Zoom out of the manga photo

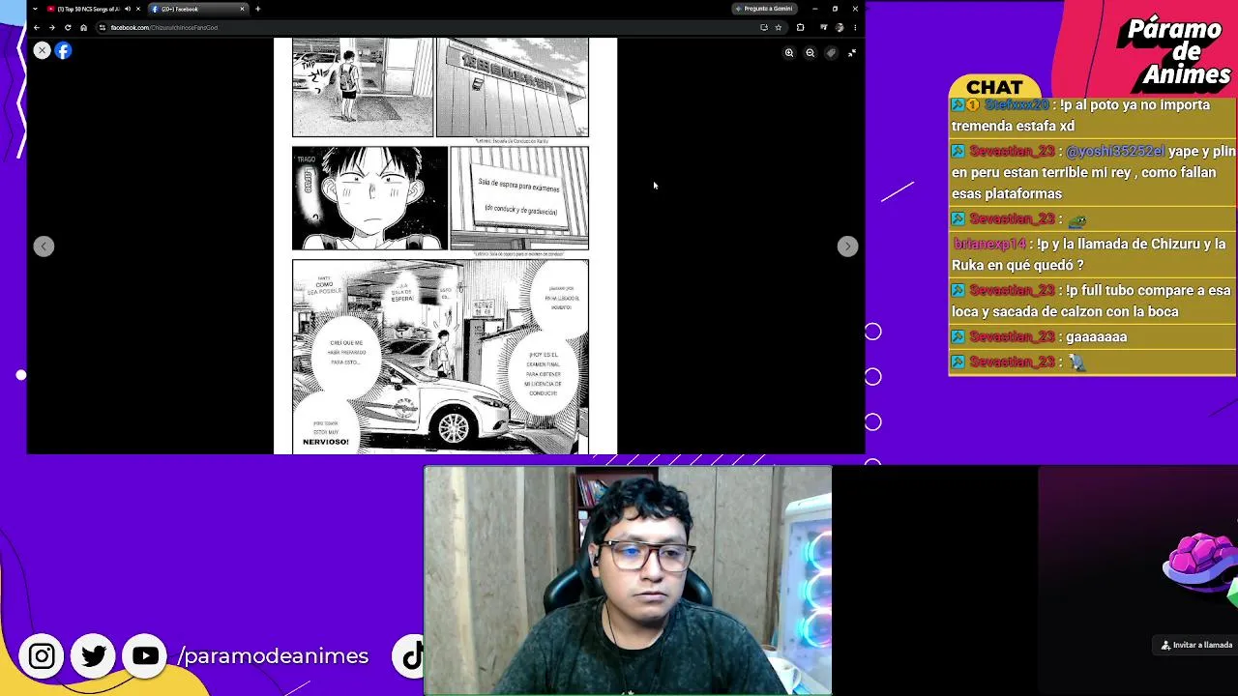811,53
